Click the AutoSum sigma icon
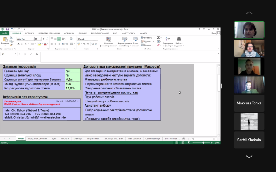 click(x=158, y=38)
